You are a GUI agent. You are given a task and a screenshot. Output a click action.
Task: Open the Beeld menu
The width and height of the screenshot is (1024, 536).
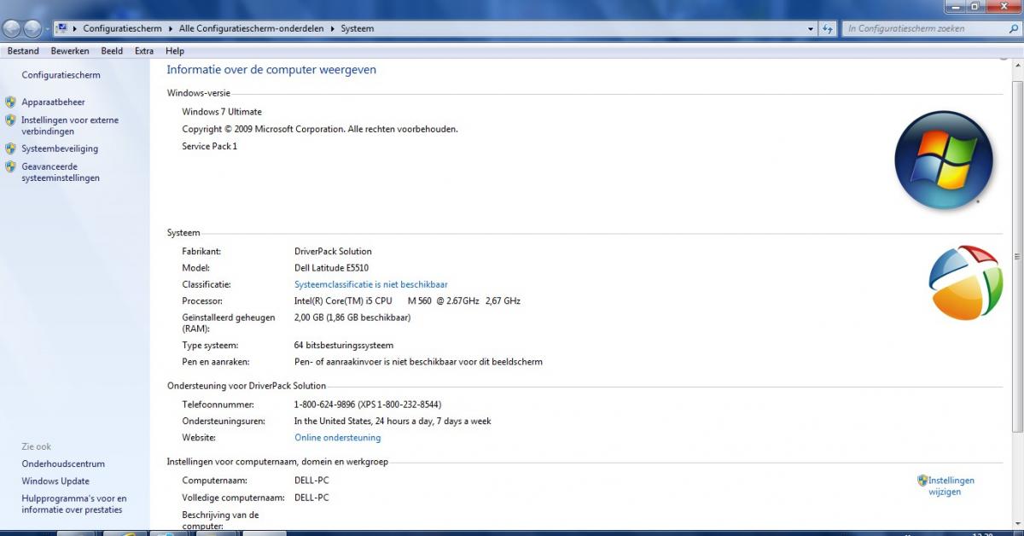coord(112,51)
